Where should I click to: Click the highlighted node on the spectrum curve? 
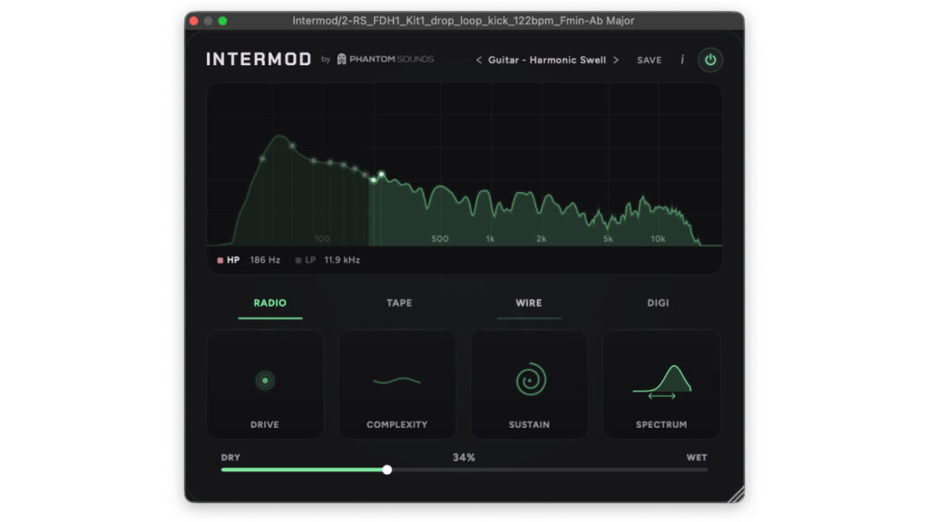[382, 174]
